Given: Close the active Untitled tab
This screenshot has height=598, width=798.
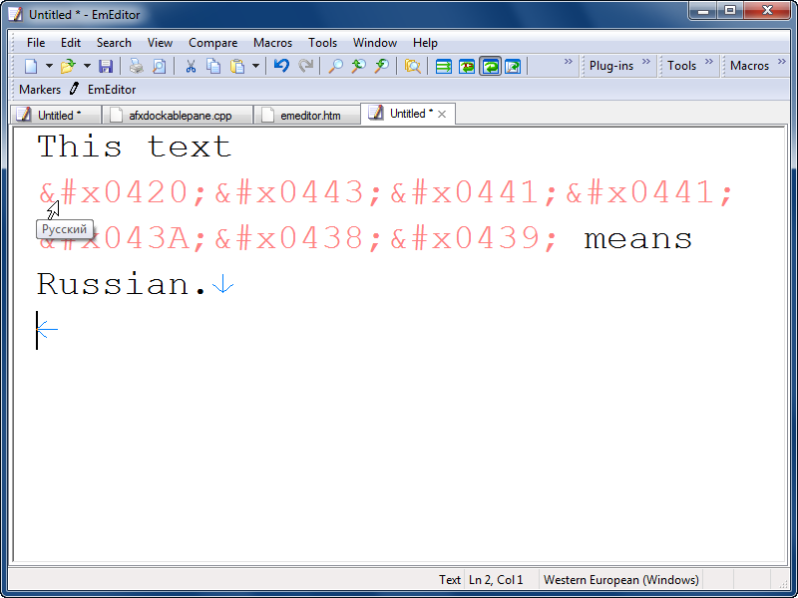Looking at the screenshot, I should (442, 114).
